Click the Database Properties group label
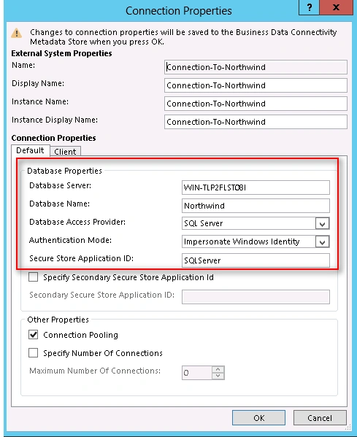Screen dimensions: 357x437 point(64,171)
